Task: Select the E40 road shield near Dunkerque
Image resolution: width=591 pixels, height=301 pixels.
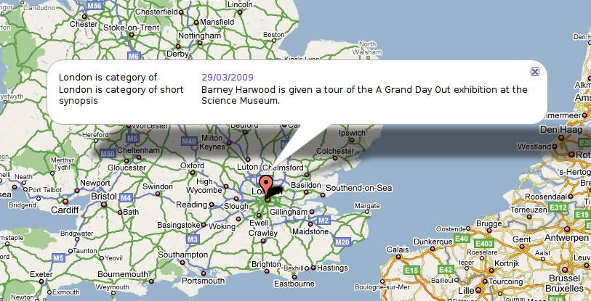Action: (462, 239)
